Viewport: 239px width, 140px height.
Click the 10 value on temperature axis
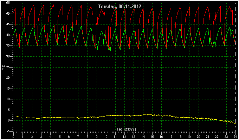[x=8, y=99]
